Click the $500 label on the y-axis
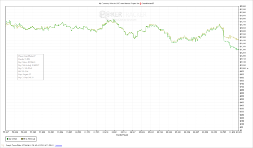The width and height of the screenshot is (253, 148). click(242, 99)
